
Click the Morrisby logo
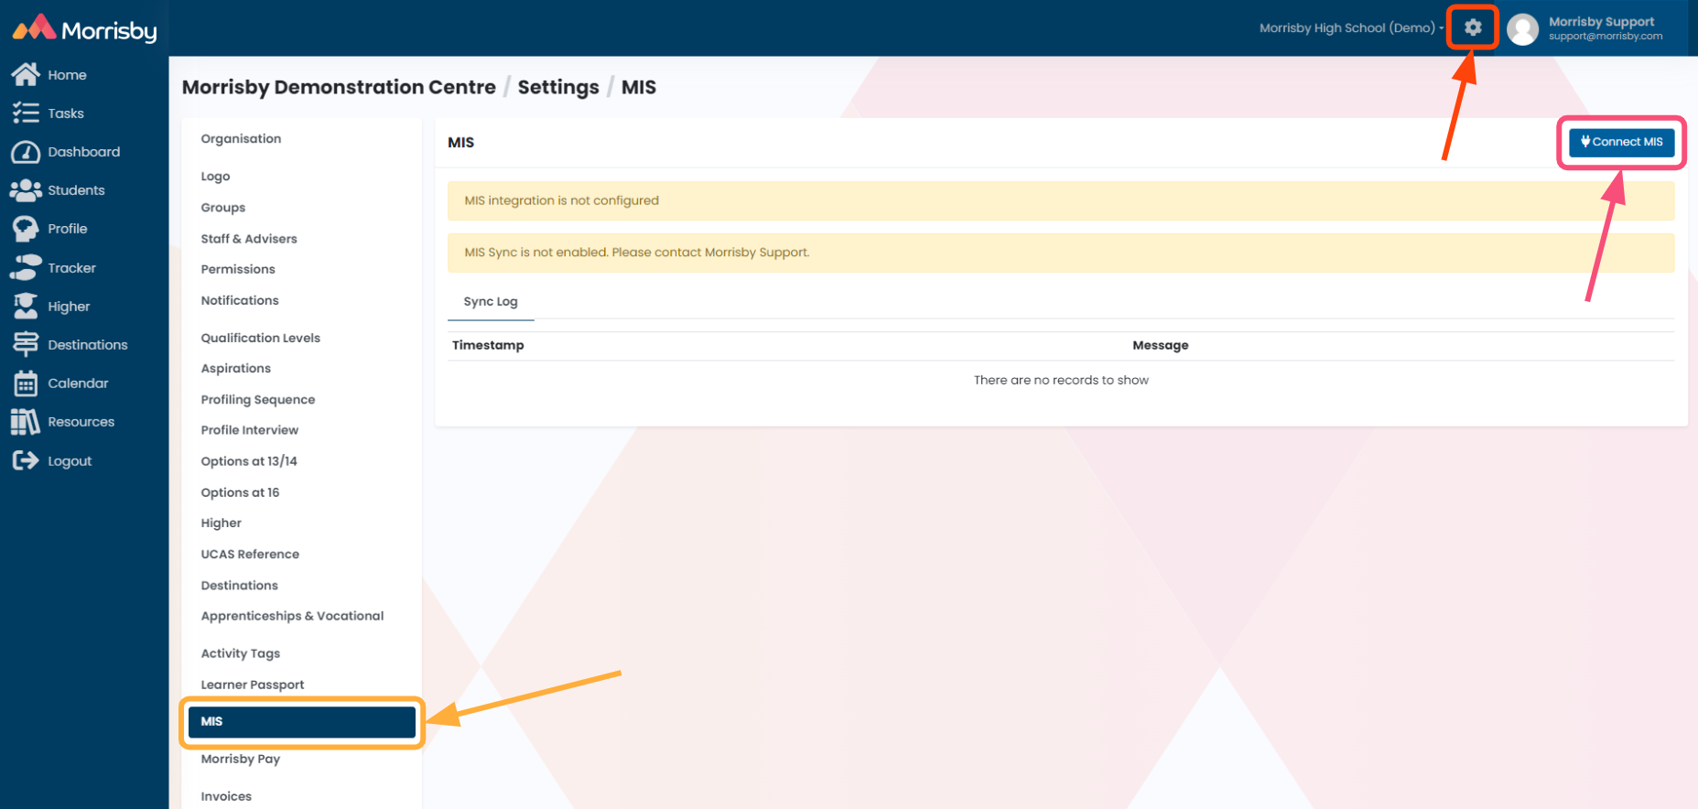click(84, 28)
